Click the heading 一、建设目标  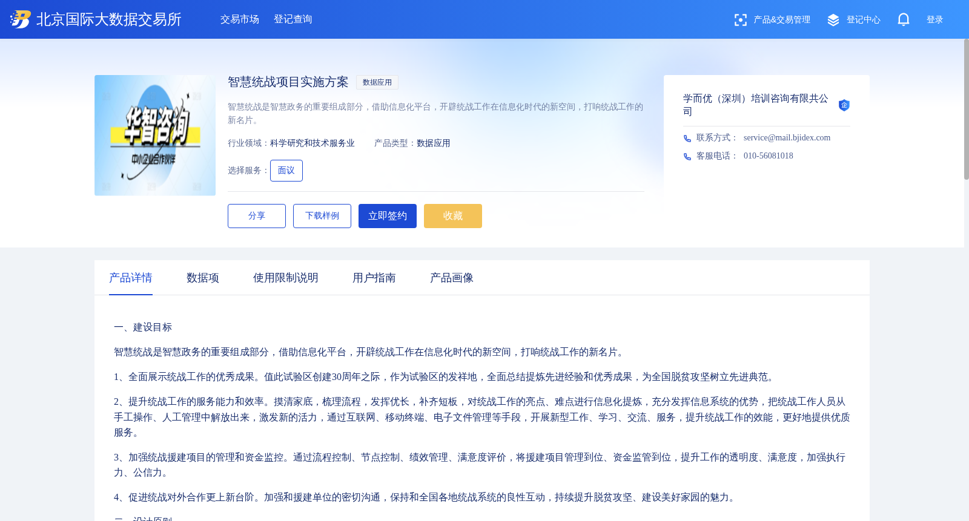[x=143, y=327]
